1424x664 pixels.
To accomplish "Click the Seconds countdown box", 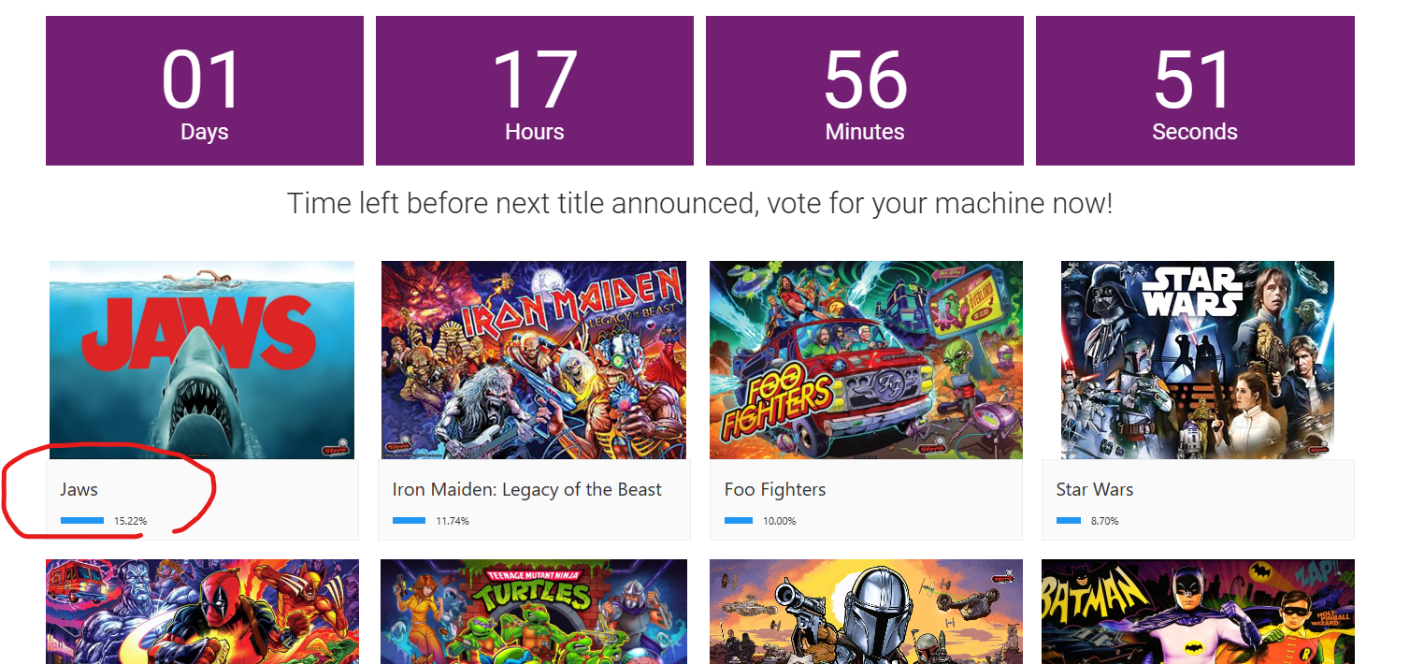I will (1195, 91).
